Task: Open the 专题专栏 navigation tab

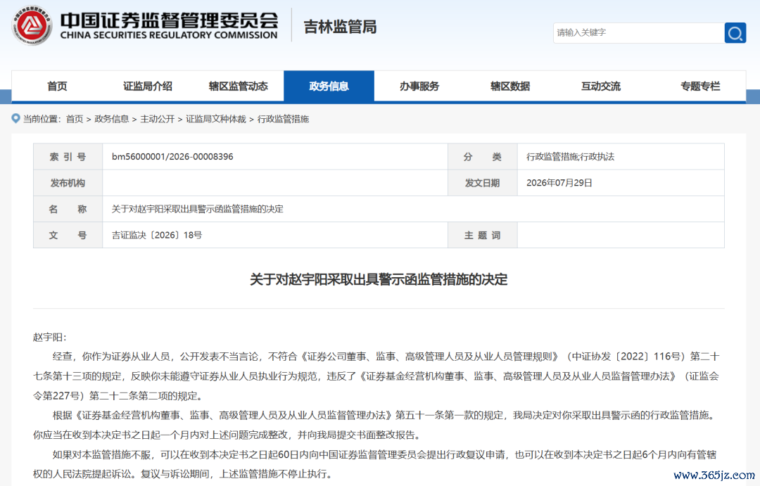Action: click(700, 87)
